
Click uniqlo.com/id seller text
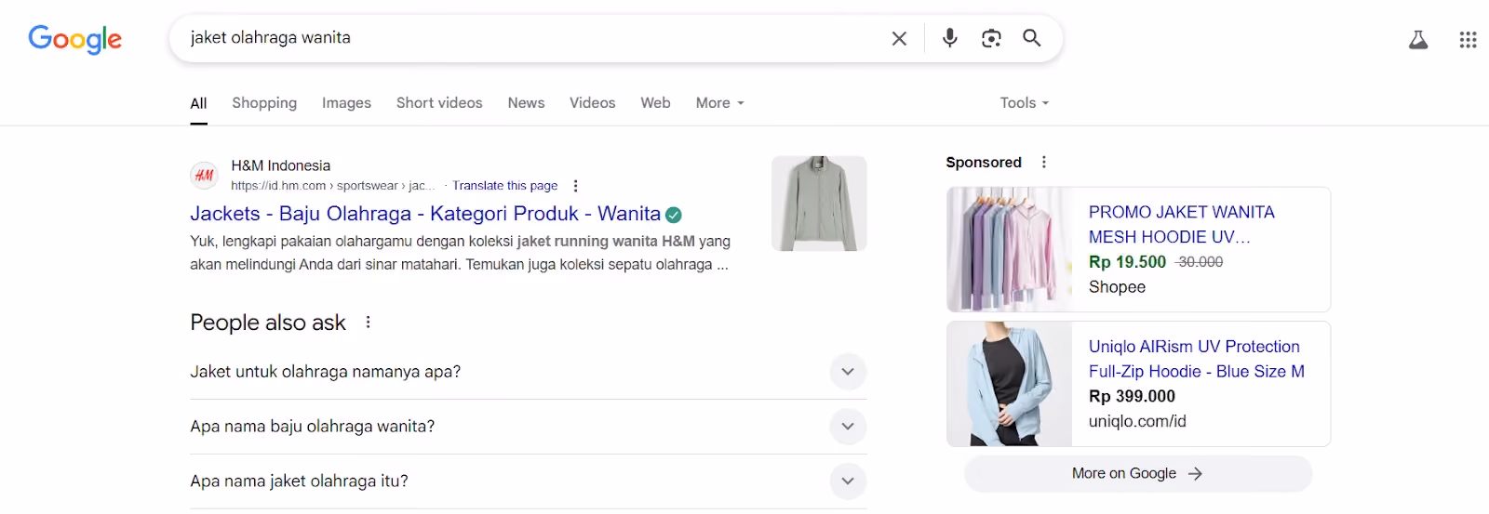coord(1137,422)
